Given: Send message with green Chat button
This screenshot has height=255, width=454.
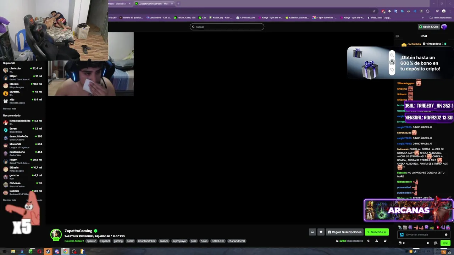Looking at the screenshot, I should [445, 243].
